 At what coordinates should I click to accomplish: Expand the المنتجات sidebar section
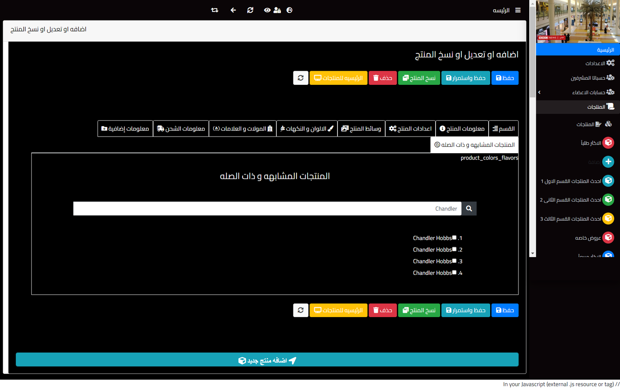[596, 107]
